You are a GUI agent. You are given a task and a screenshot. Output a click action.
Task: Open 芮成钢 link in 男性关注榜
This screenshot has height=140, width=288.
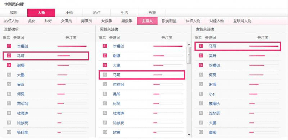coord(118,84)
